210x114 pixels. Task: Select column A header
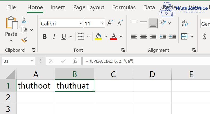36,74
